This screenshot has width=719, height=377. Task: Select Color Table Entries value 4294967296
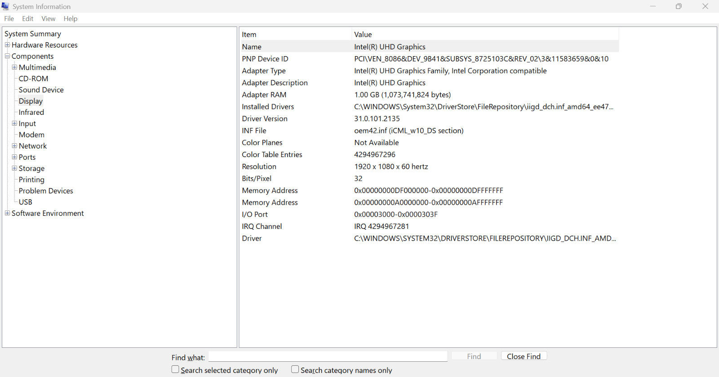375,154
